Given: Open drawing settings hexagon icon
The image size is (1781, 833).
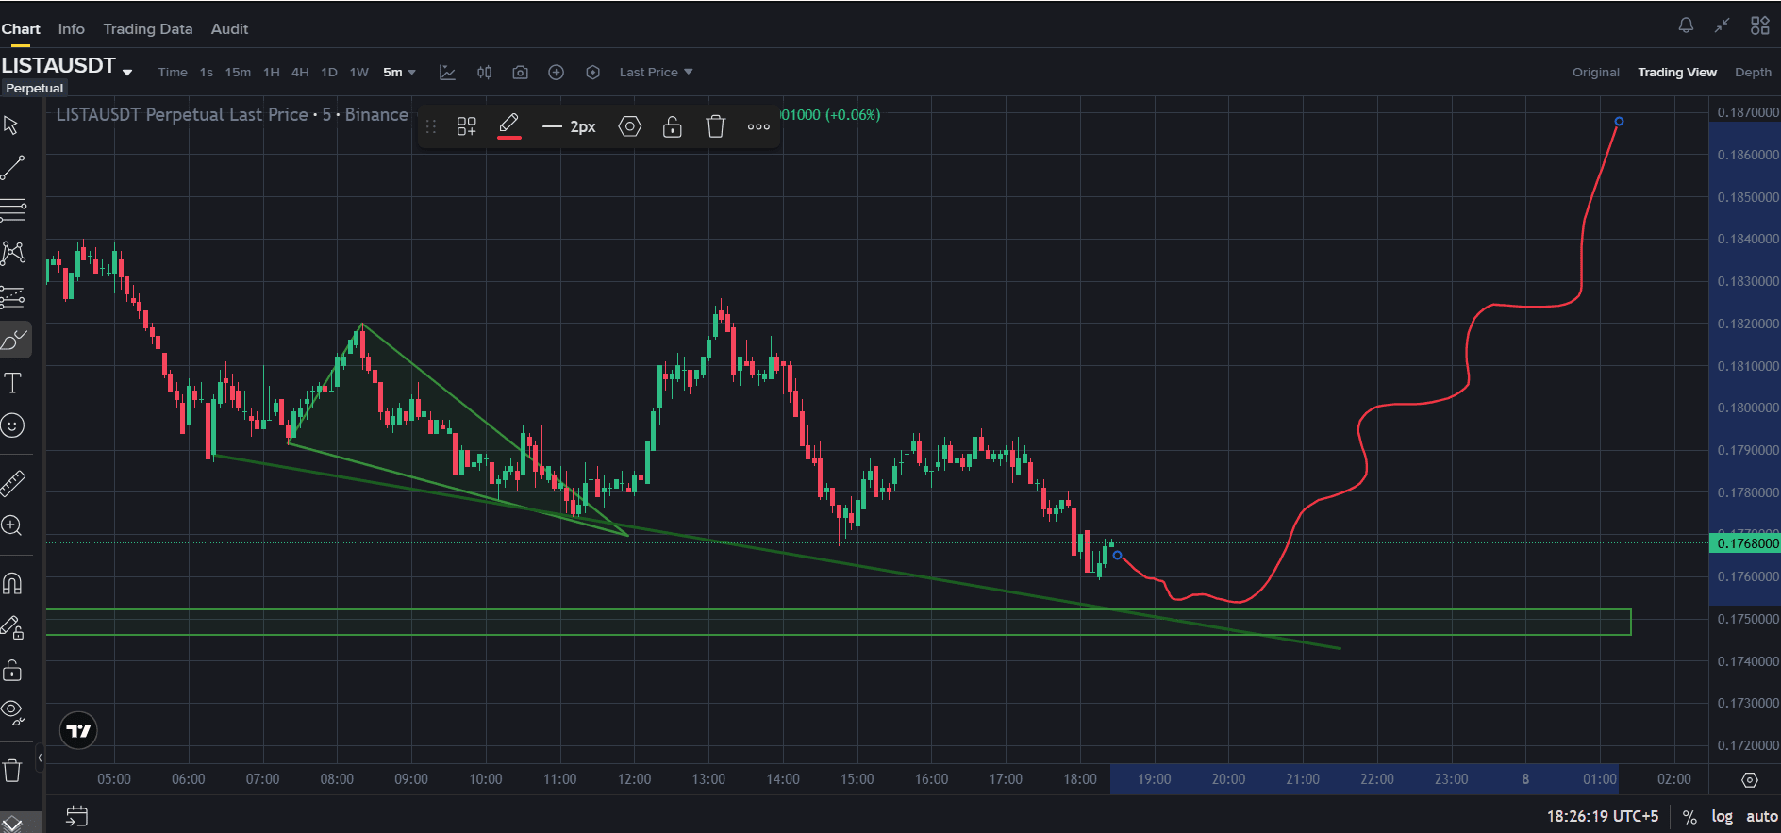Looking at the screenshot, I should pos(629,126).
